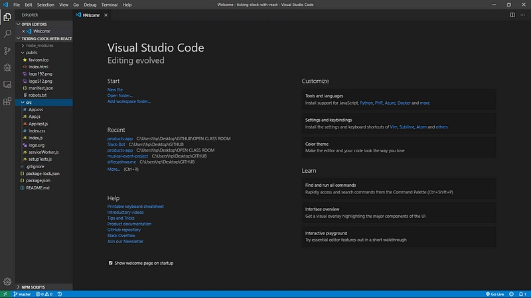Viewport: 531px width, 298px height.
Task: Click the split editor icon
Action: [512, 15]
